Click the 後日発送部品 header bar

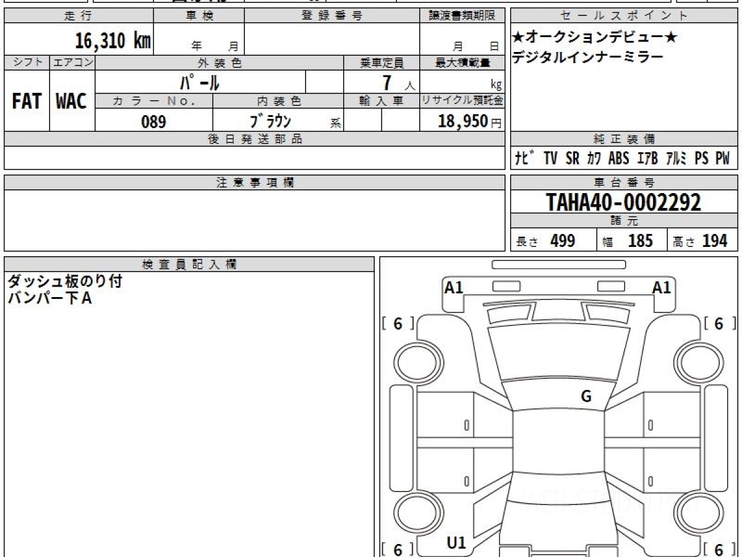point(255,139)
